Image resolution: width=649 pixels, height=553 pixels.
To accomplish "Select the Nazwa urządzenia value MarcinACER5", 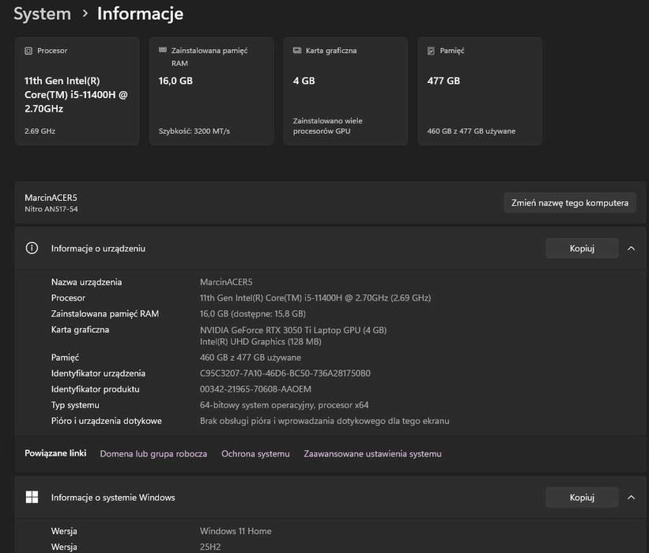I will coord(226,282).
